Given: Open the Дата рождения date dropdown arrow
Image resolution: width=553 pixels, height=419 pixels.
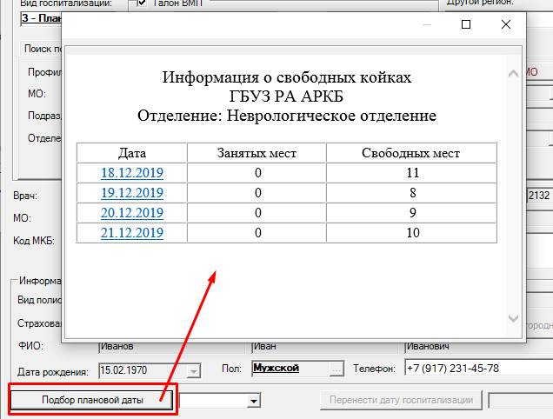Looking at the screenshot, I should (193, 371).
